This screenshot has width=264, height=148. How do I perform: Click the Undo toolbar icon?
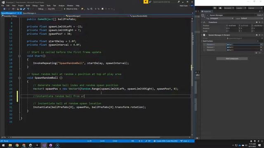tap(28, 9)
